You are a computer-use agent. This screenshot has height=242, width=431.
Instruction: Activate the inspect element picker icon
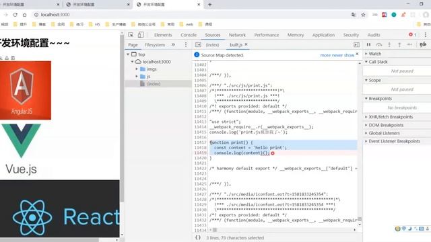131,35
